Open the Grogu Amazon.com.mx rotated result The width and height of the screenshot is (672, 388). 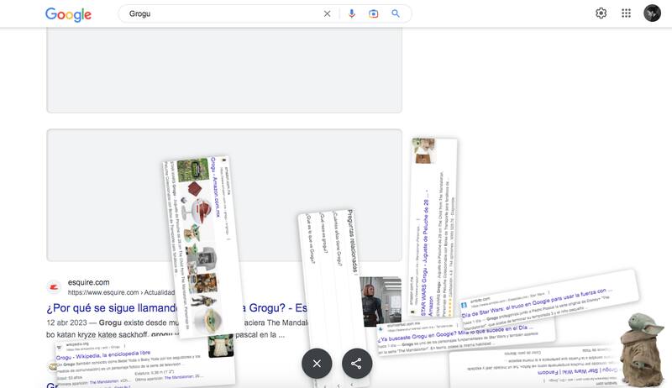(215, 187)
